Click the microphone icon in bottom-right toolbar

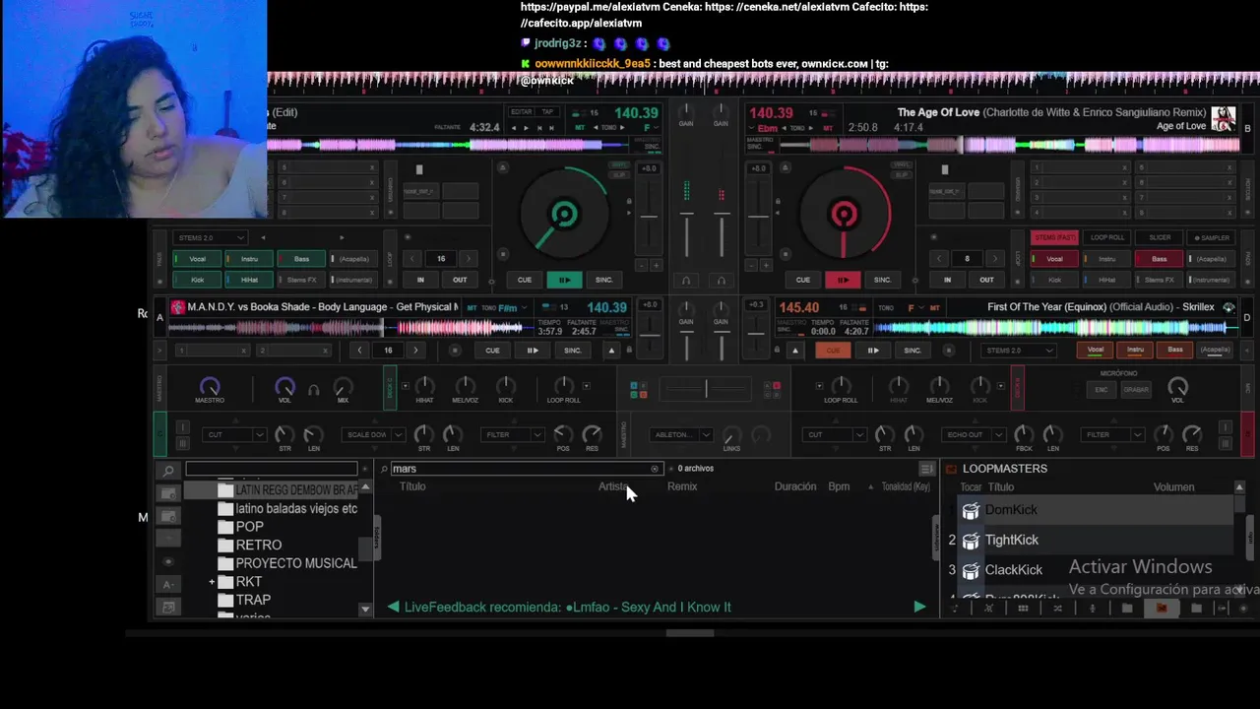click(x=1092, y=608)
